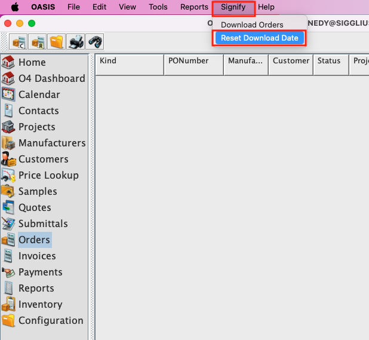The image size is (369, 340).
Task: Click the Manufa... column header
Action: tap(246, 65)
